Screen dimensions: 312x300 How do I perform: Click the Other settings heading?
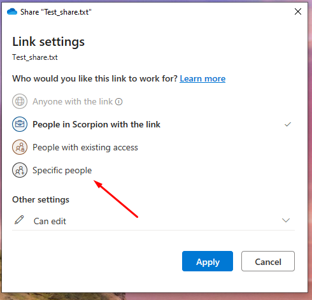41,199
